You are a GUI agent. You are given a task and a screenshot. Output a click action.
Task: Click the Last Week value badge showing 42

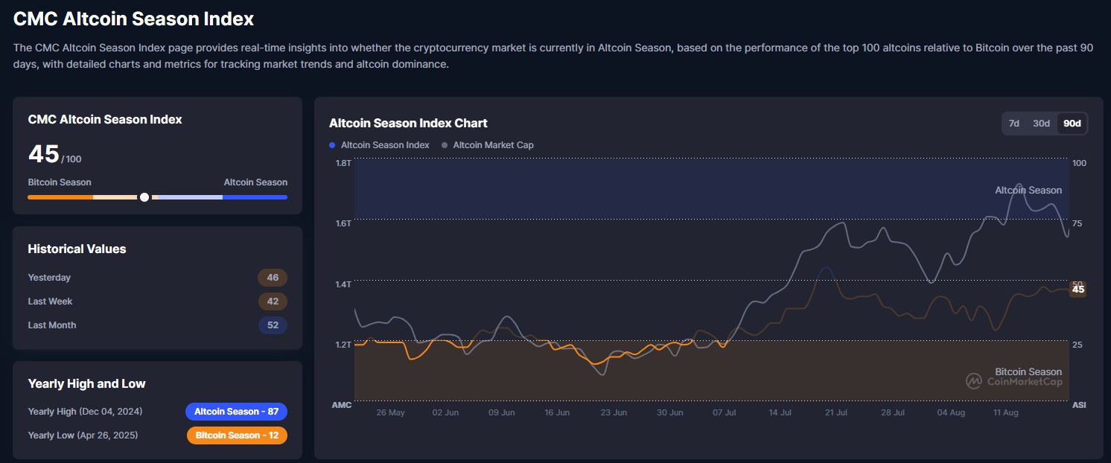[273, 301]
